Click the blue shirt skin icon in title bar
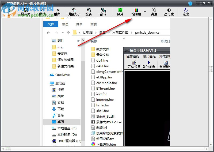 [x=190, y=3]
